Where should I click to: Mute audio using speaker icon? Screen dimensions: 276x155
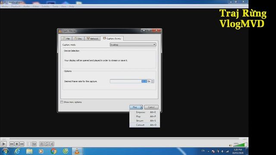(230, 146)
